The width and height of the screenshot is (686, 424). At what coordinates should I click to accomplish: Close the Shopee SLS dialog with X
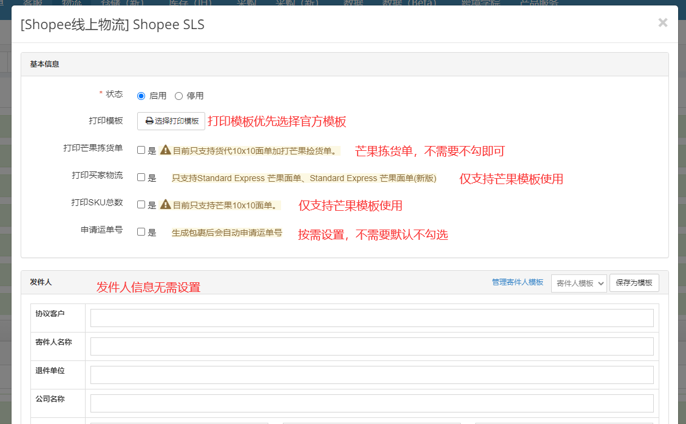tap(663, 22)
